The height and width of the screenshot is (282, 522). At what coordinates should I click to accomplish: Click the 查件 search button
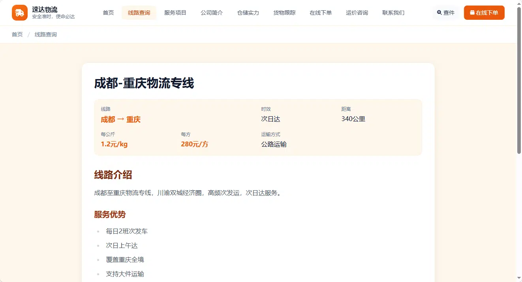[446, 13]
